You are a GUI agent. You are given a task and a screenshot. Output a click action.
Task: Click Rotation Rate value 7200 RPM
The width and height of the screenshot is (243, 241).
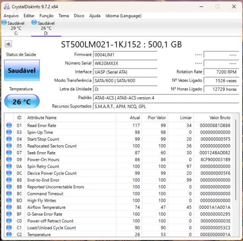[221, 72]
